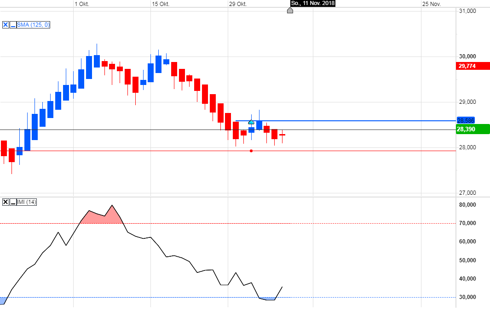Toggle the blue 28,586 level marker
Image resolution: width=490 pixels, height=310 pixels.
[465, 120]
